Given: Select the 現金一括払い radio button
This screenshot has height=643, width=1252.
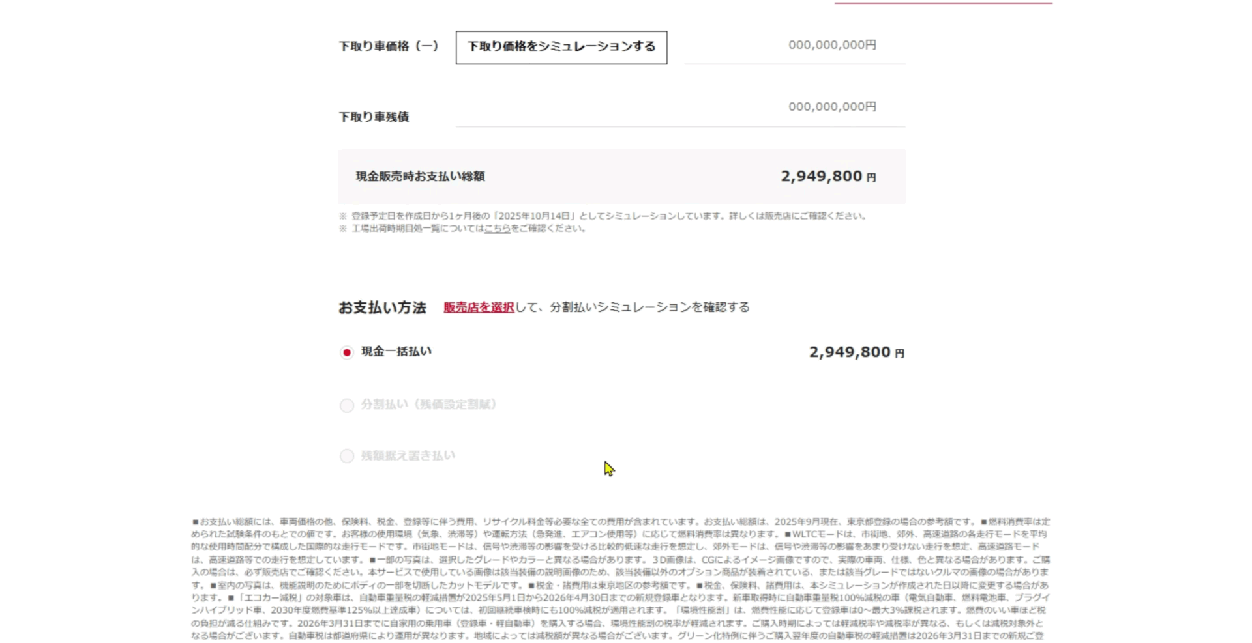Looking at the screenshot, I should pos(347,352).
